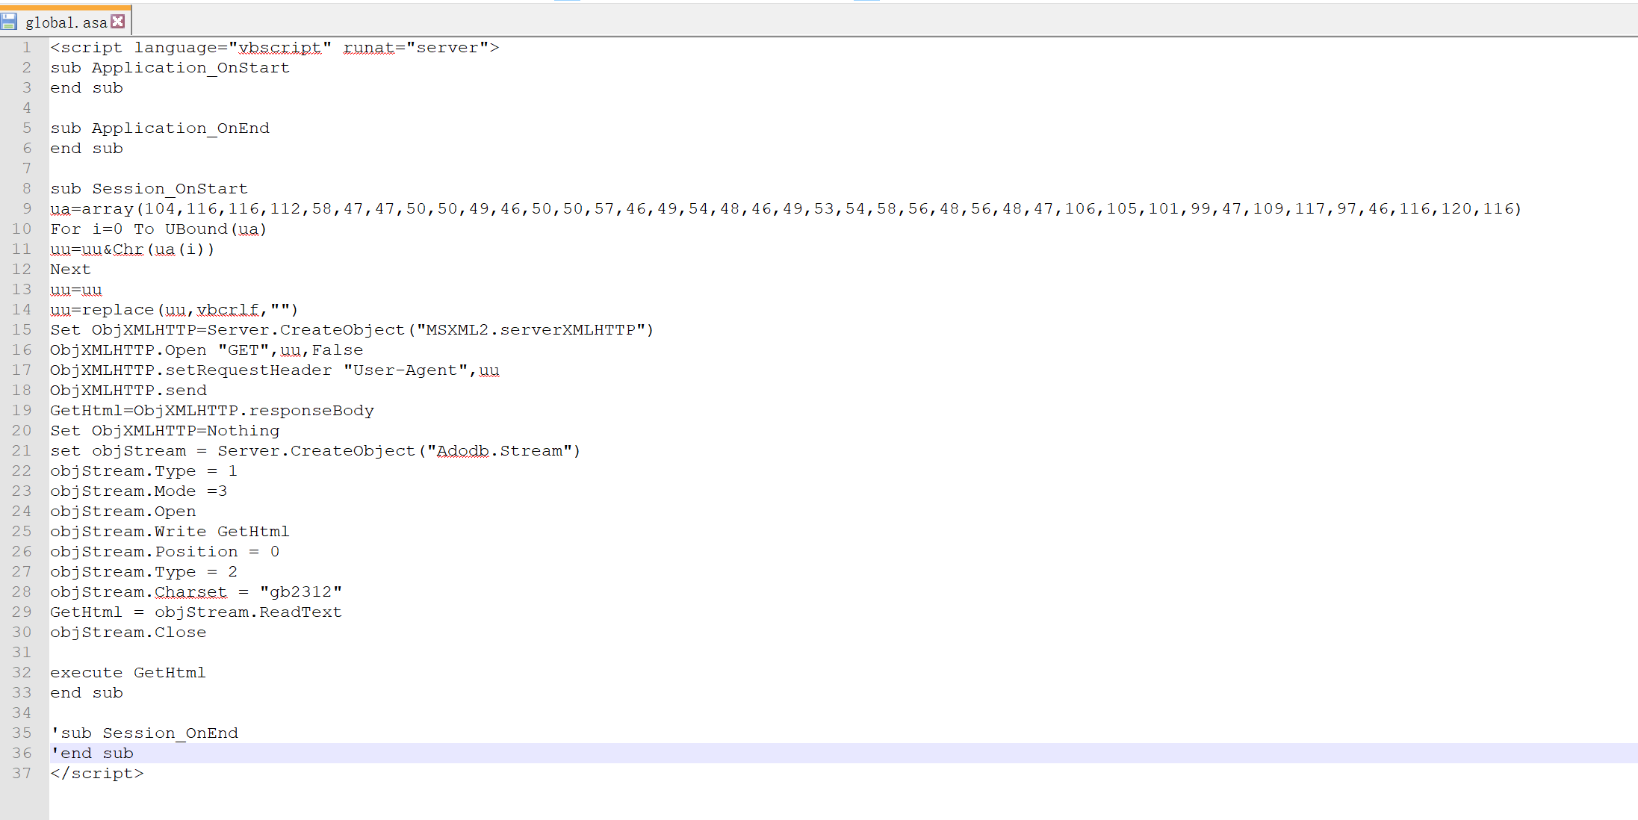
Task: Click the highlighted "'end sub" comment line
Action: (92, 754)
